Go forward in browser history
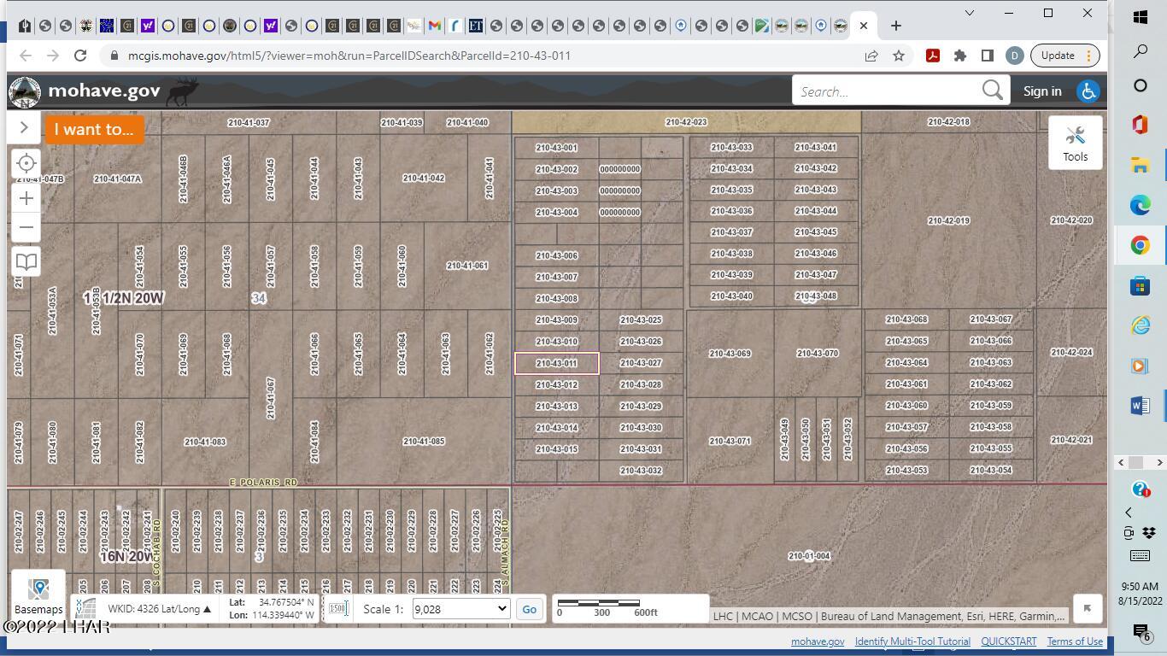The height and width of the screenshot is (656, 1167). click(x=53, y=56)
